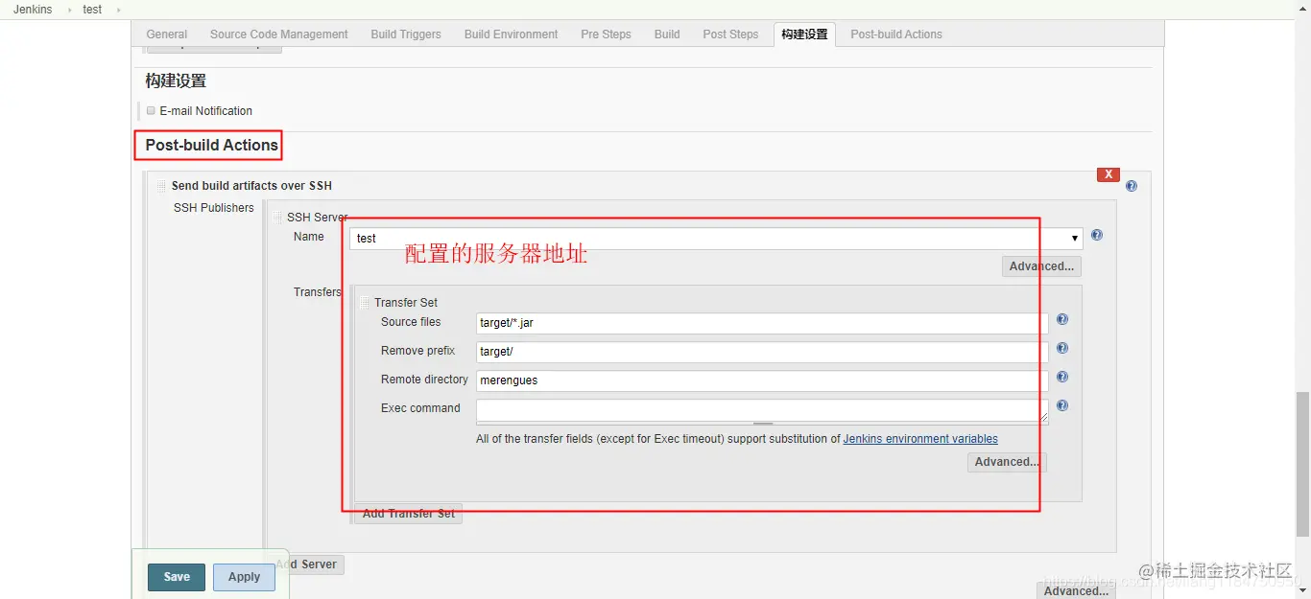Open help icon beside SSH Server Name
Viewport: 1311px width, 599px height.
[x=1097, y=235]
